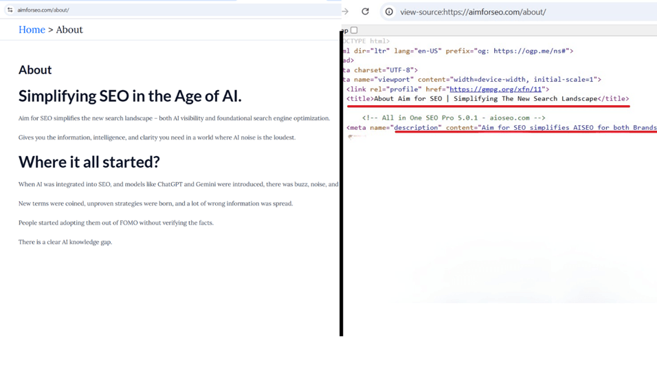Click the charset="UTF-8" source line
Image resolution: width=657 pixels, height=369 pixels.
(381, 70)
